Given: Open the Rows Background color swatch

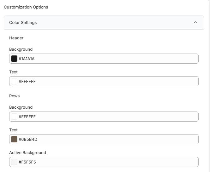Looking at the screenshot, I should (14, 117).
